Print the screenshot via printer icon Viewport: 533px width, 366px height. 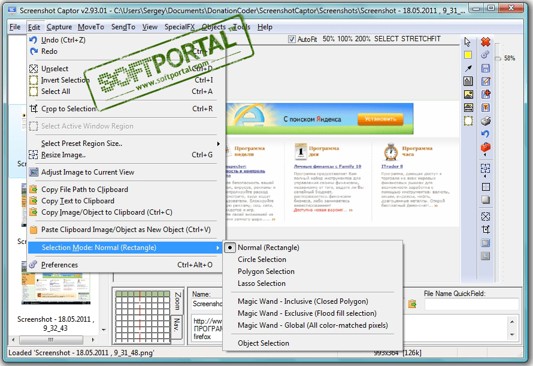click(486, 121)
